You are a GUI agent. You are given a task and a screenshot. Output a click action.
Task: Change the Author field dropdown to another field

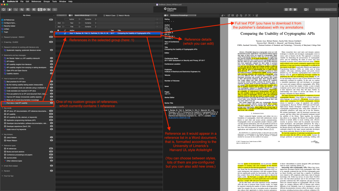point(72,19)
